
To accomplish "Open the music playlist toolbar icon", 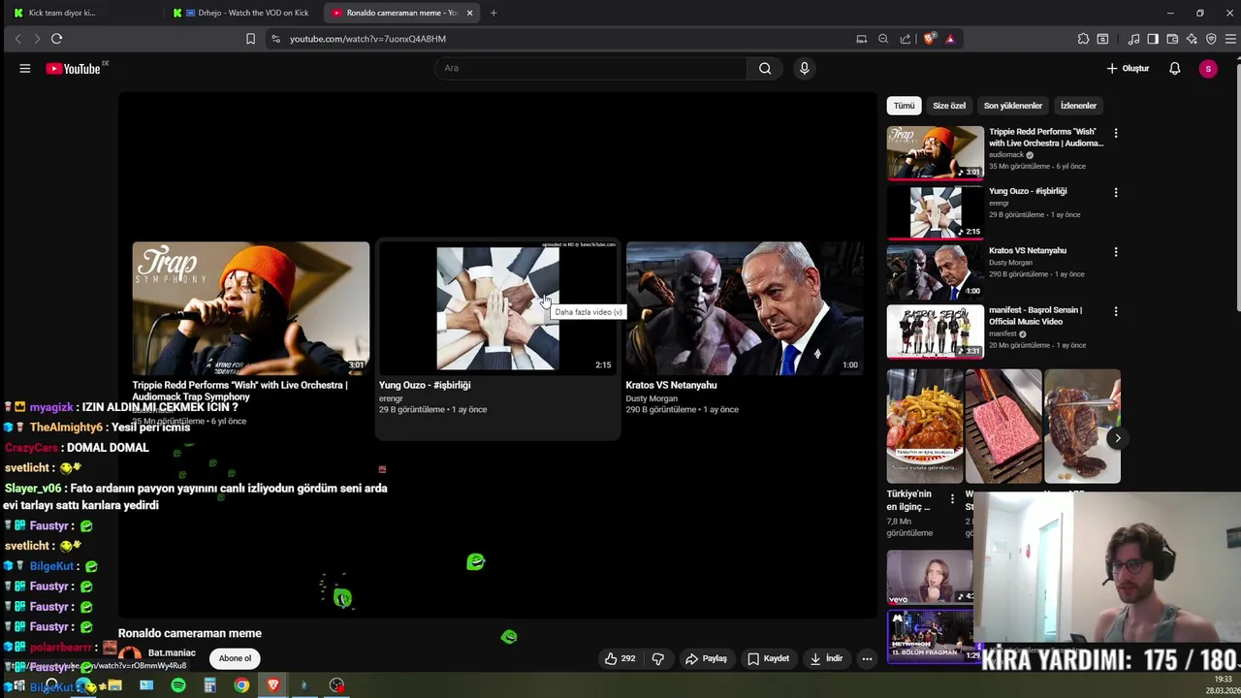I will [1133, 39].
